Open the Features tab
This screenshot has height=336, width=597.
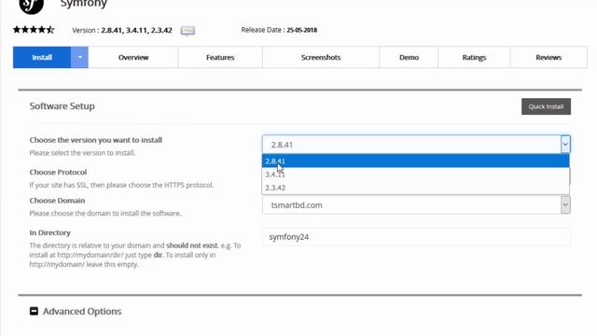click(220, 58)
